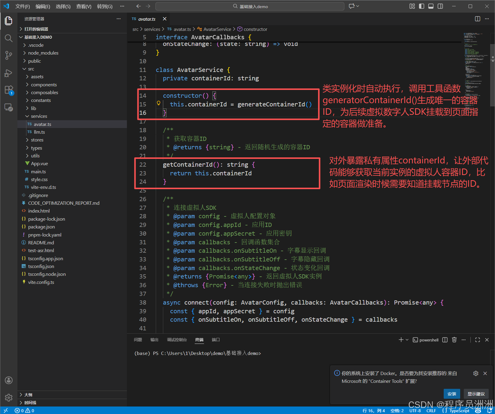Click the go back navigation arrow
Image resolution: width=495 pixels, height=414 pixels.
pyautogui.click(x=138, y=6)
